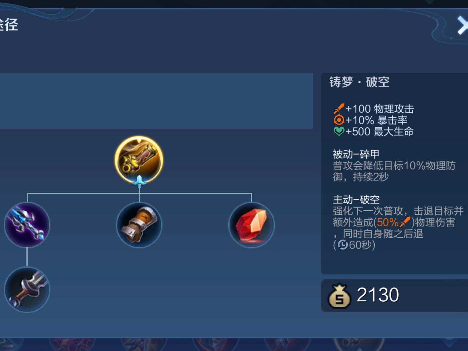Tap the orange 50% damage value
The height and width of the screenshot is (351, 468).
point(388,222)
